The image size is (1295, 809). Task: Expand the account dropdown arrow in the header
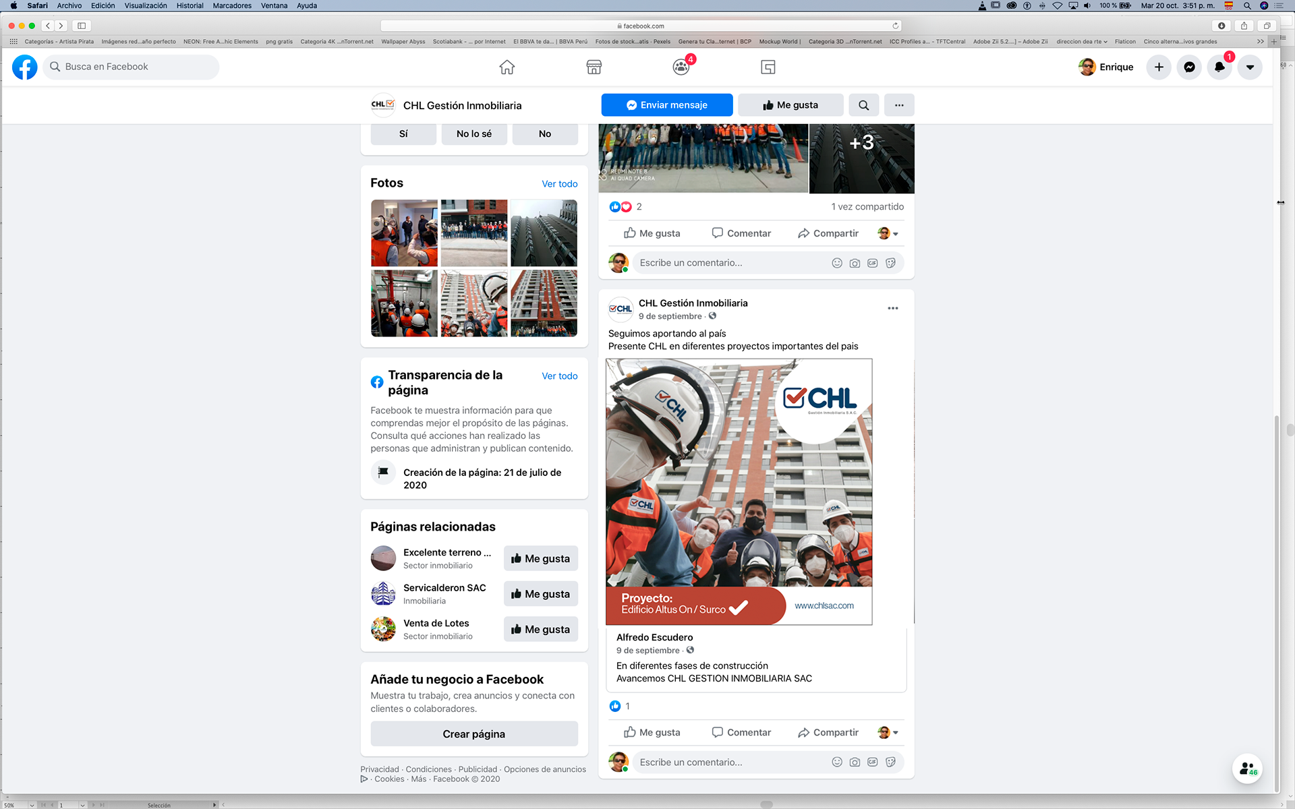[x=1250, y=67]
